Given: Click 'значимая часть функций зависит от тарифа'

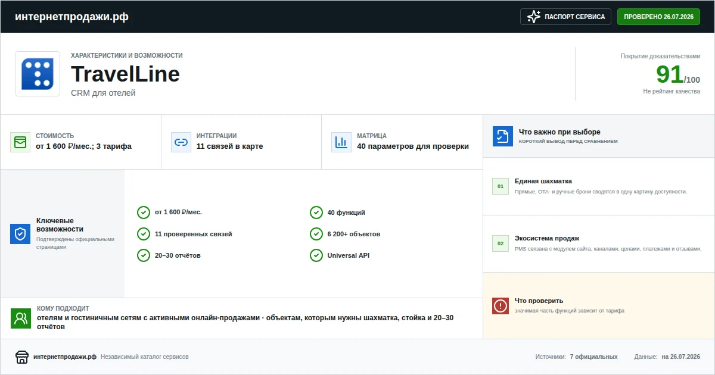Looking at the screenshot, I should pos(570,311).
